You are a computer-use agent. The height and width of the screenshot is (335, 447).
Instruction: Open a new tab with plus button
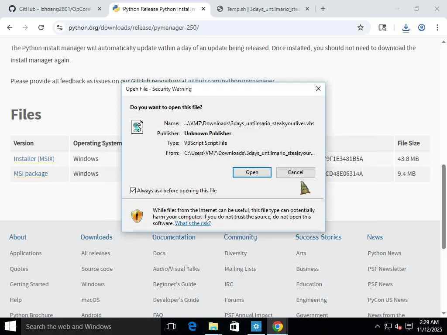pos(323,9)
